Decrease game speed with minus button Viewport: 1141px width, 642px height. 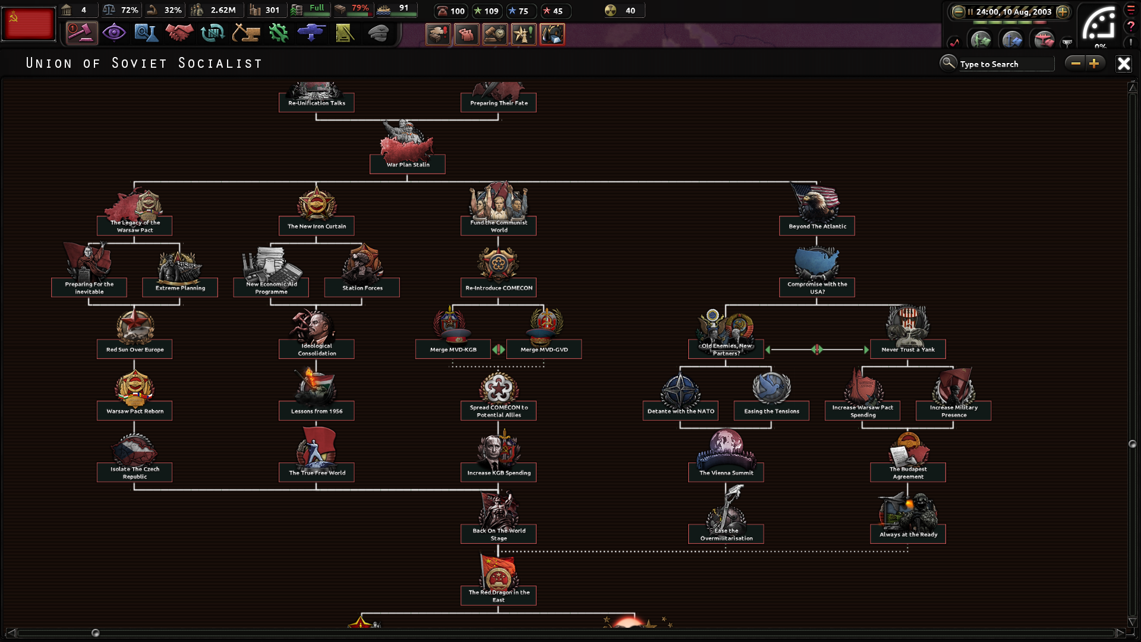click(x=958, y=11)
